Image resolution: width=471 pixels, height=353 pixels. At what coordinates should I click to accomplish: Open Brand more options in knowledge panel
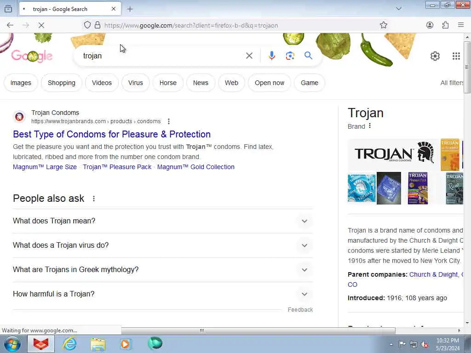coord(370,126)
